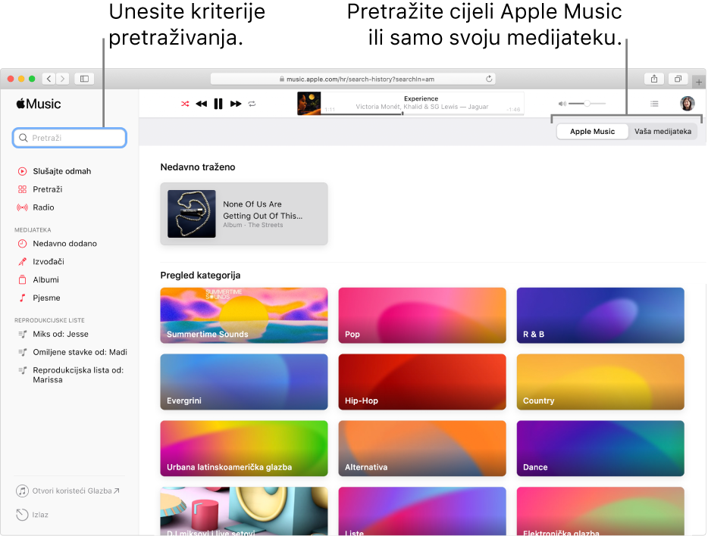Open the now playing album artwork
The width and height of the screenshot is (708, 536).
tap(309, 103)
